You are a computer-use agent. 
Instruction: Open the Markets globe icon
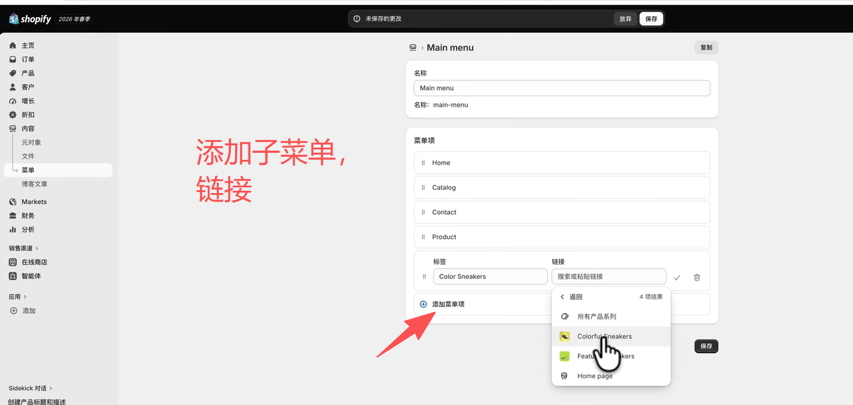pos(13,202)
